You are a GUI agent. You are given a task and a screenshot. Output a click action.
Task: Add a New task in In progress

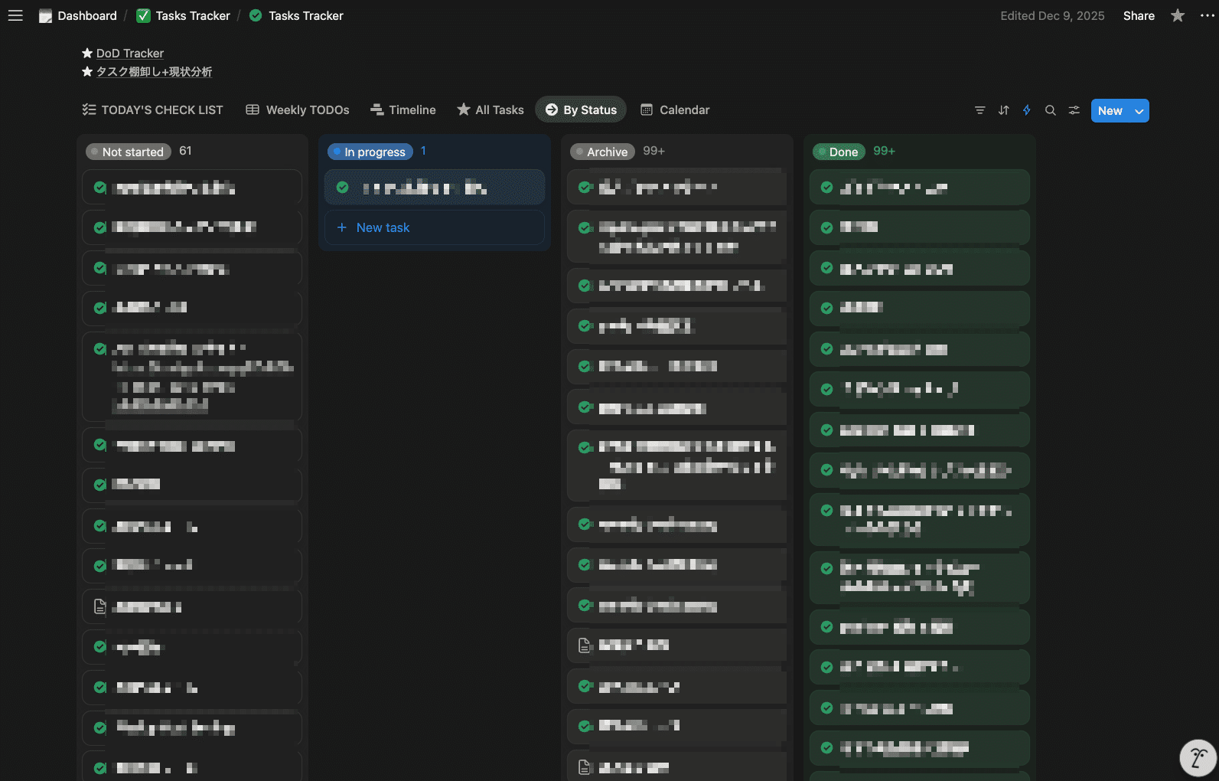383,227
